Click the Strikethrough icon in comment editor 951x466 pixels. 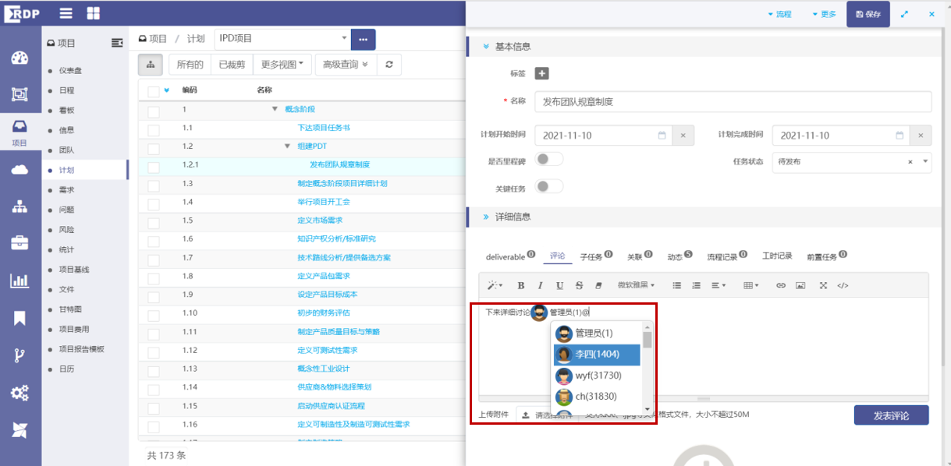point(579,286)
